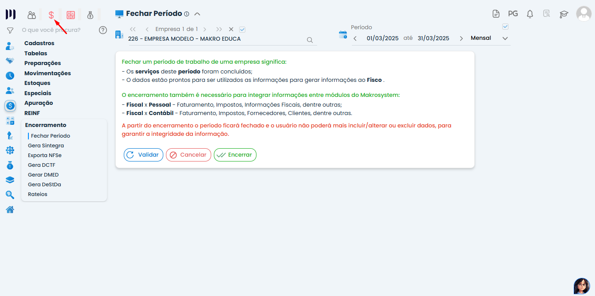
Task: Search companies with the magnifier icon
Action: point(310,40)
